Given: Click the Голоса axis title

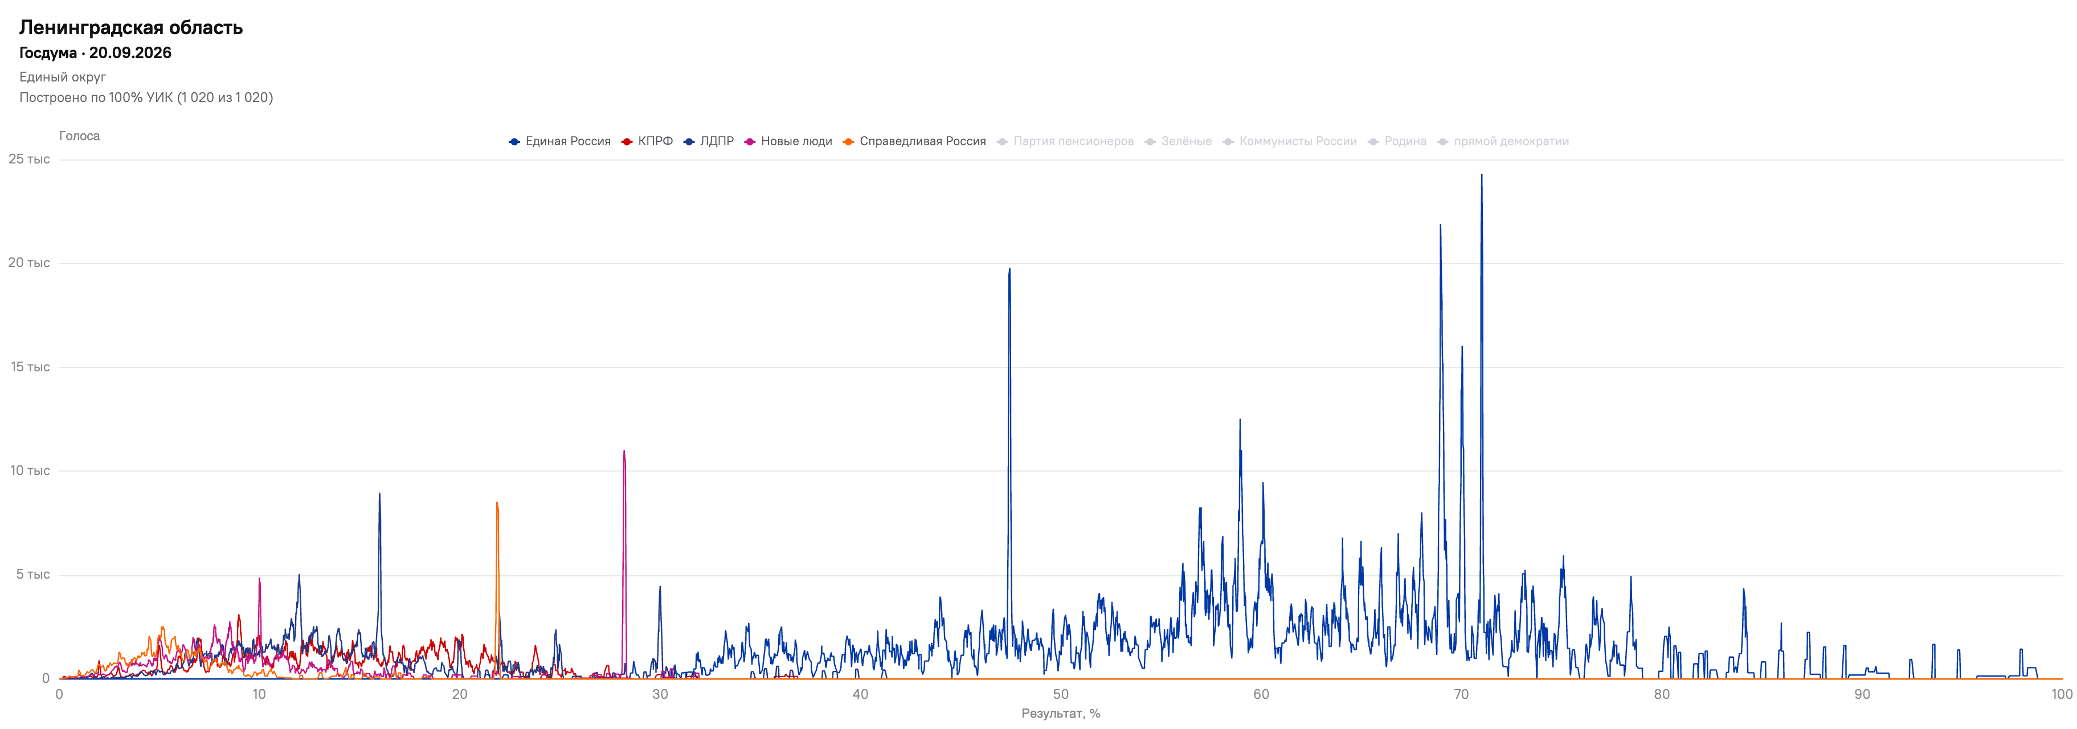Looking at the screenshot, I should tap(79, 136).
